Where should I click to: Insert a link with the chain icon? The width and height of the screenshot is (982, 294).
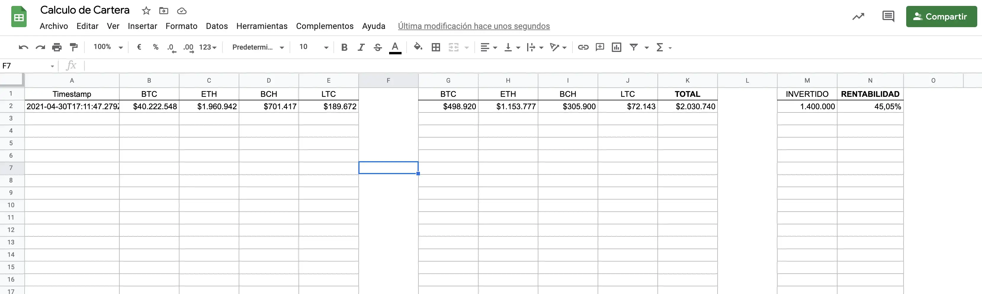pyautogui.click(x=583, y=47)
